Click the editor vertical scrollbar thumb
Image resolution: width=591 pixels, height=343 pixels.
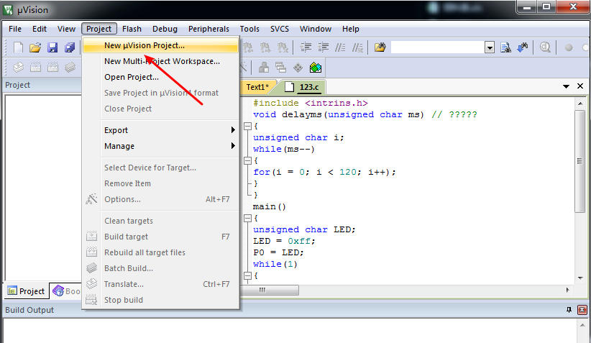580,161
